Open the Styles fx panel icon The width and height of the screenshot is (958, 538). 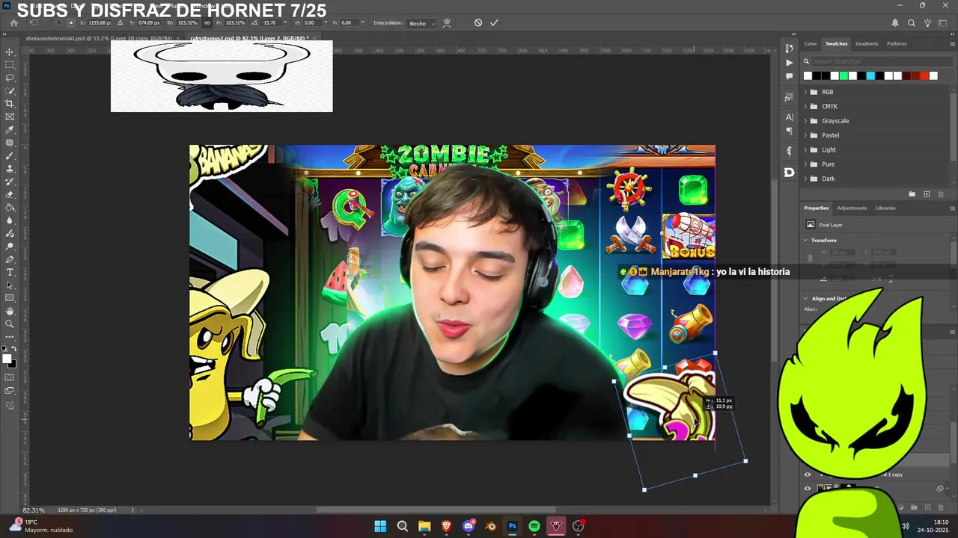click(x=789, y=98)
